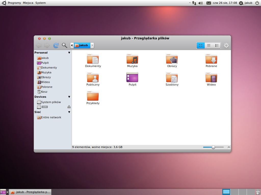Eject the mounted 0010 volume
Screen dimensions: 261x195
point(69,107)
